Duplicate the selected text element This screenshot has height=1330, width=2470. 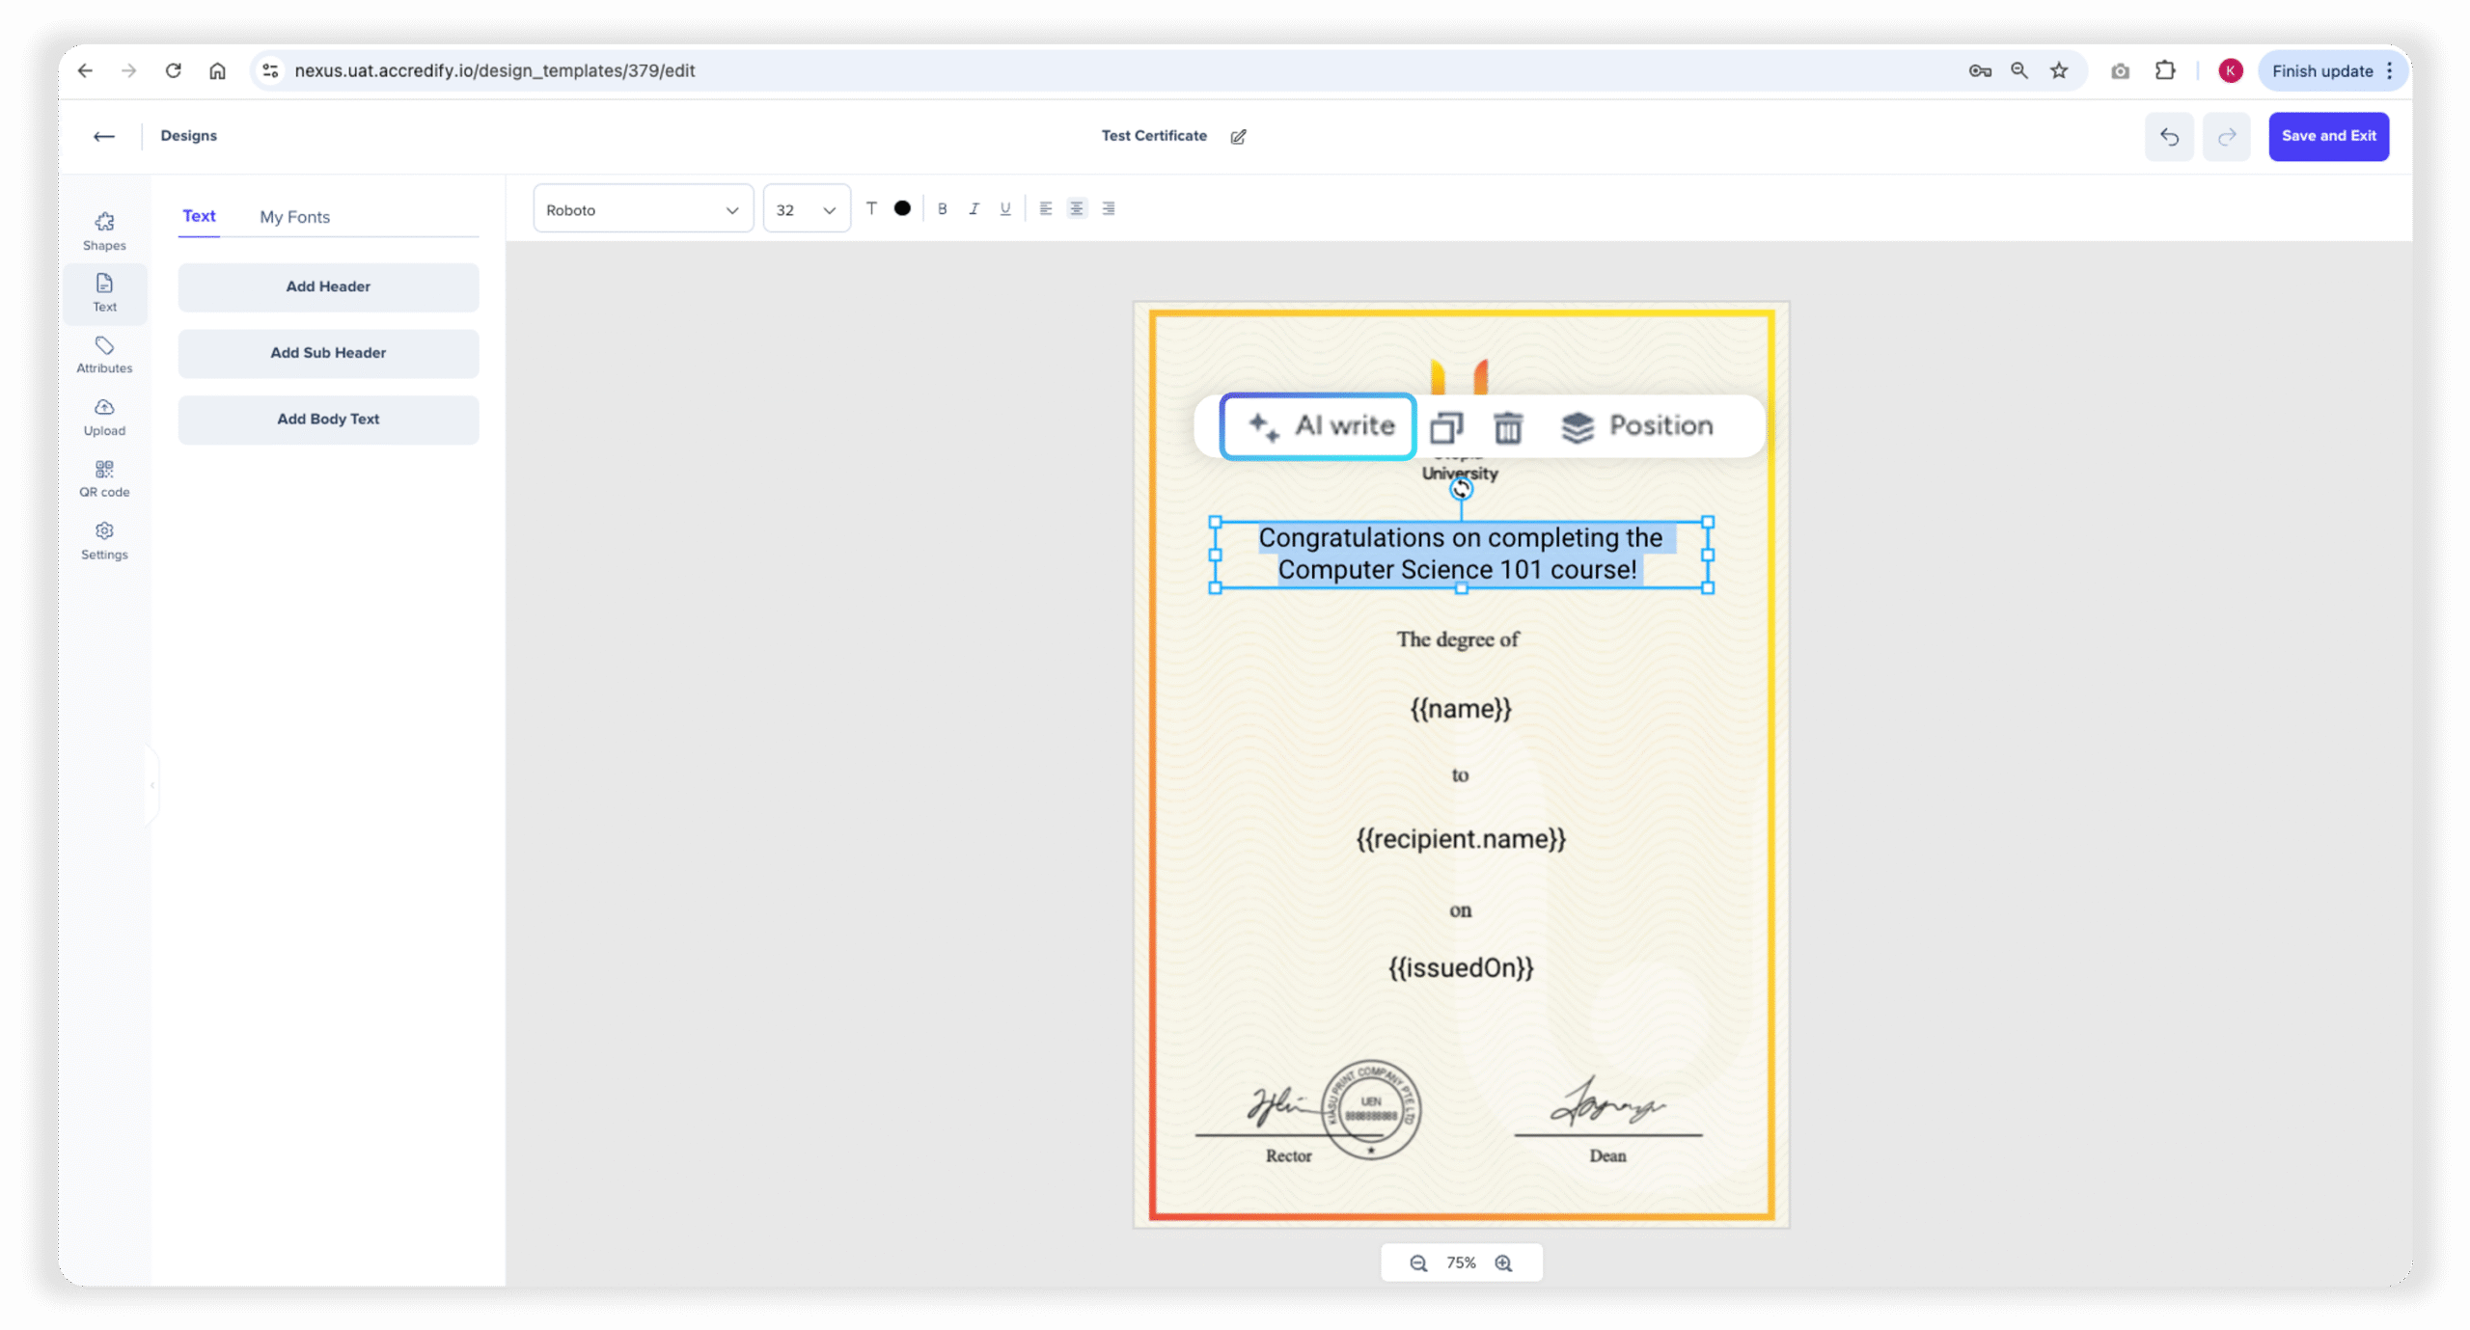[x=1445, y=426]
